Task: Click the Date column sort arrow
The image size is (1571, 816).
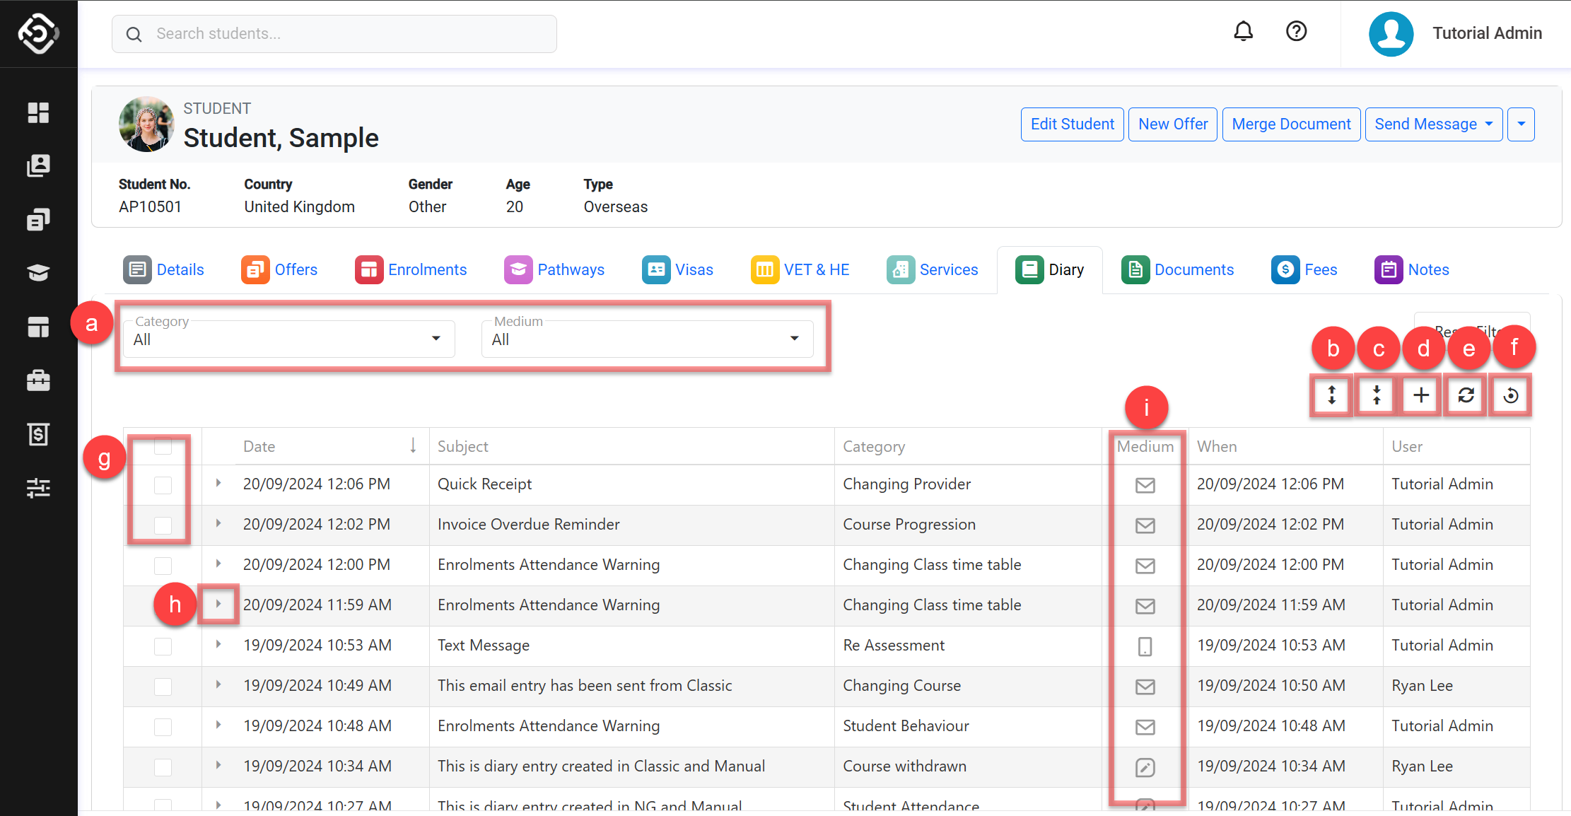Action: point(413,445)
